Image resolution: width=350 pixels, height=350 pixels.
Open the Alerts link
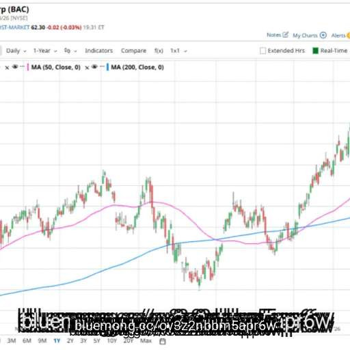338,36
